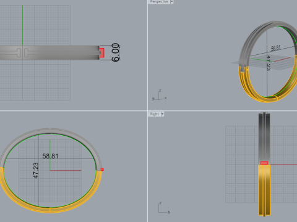Viewport: 297px width, 222px height.
Task: Select the 58.81 dimension in the Perspective view
Action: [x=275, y=48]
